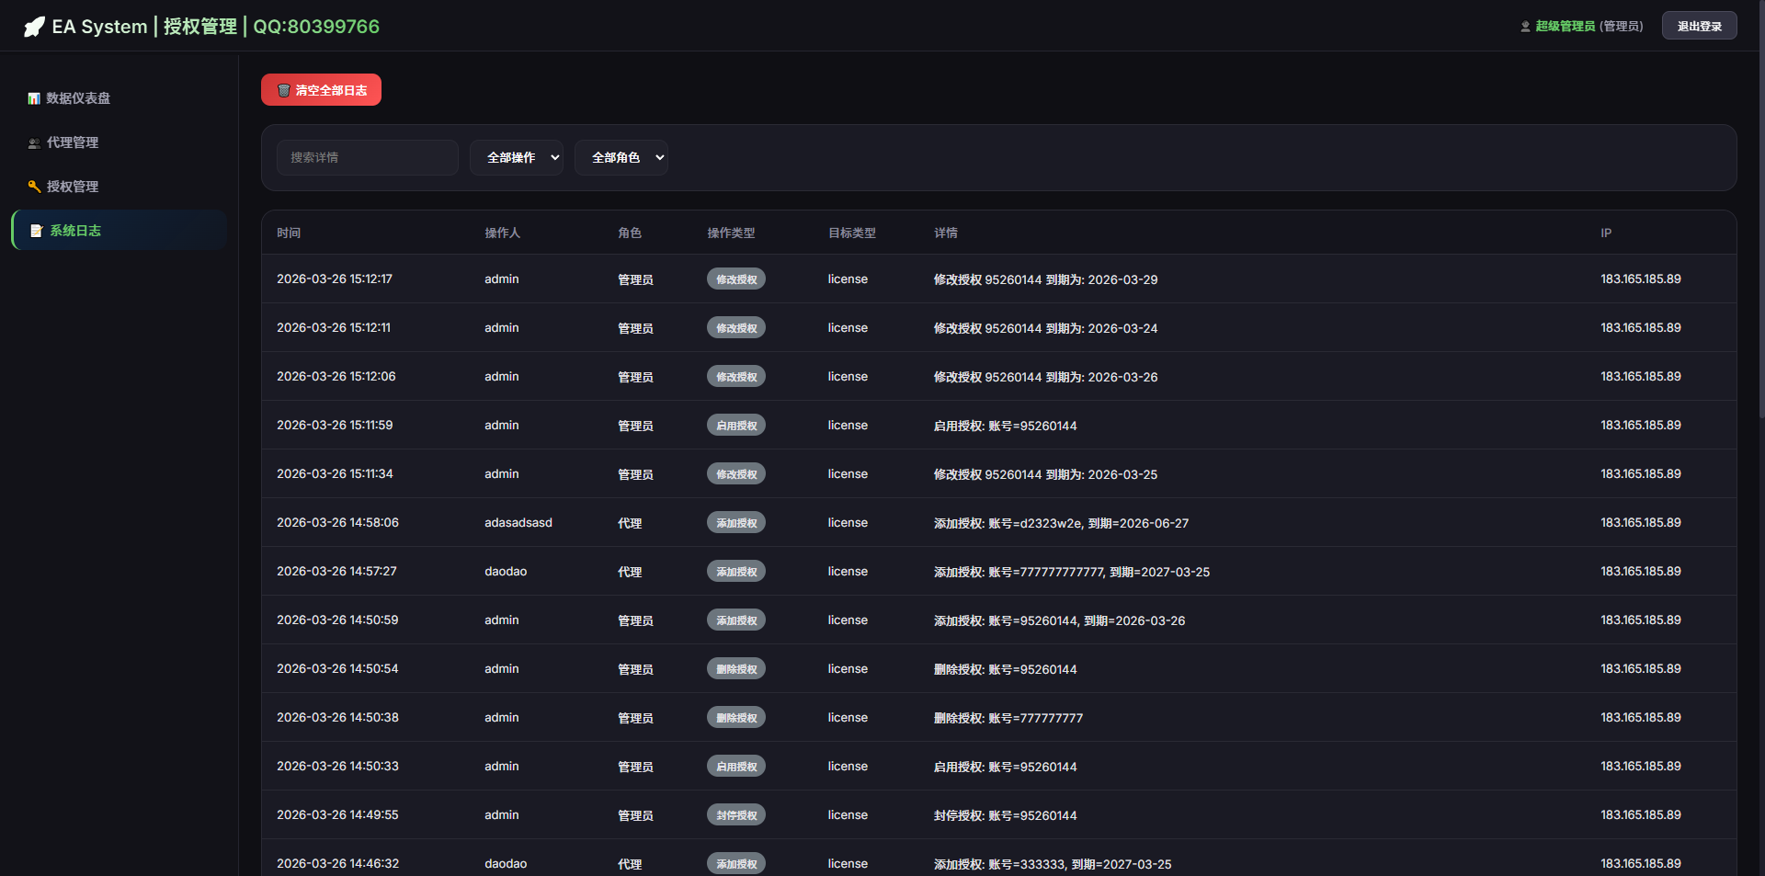Select the 系统日志 sidebar item
Screen dimensions: 1765x876
click(120, 230)
